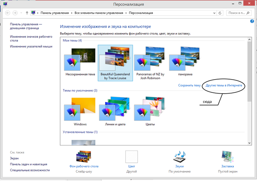This screenshot has width=257, height=181.
Task: Open the recent locations dropdown arrow
Action: (21, 13)
